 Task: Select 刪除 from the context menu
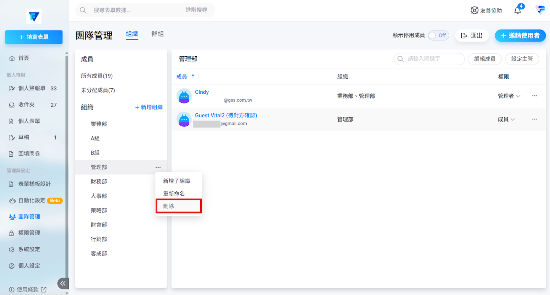[x=178, y=206]
